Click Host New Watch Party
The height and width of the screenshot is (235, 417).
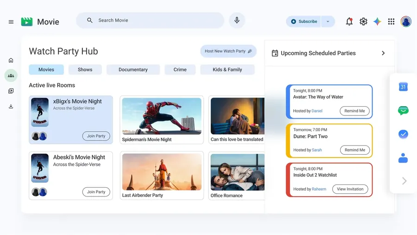[x=228, y=51]
